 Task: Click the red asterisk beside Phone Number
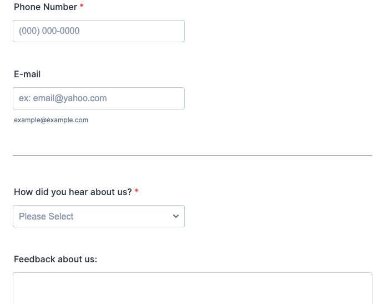(82, 7)
